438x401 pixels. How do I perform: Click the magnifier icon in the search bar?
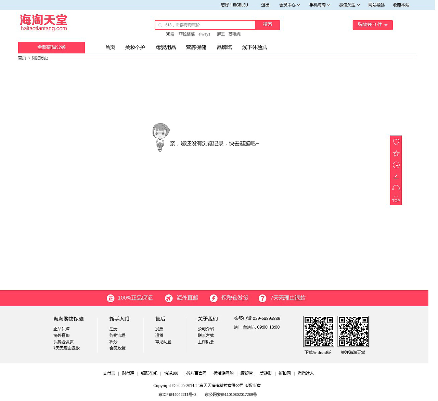[160, 25]
